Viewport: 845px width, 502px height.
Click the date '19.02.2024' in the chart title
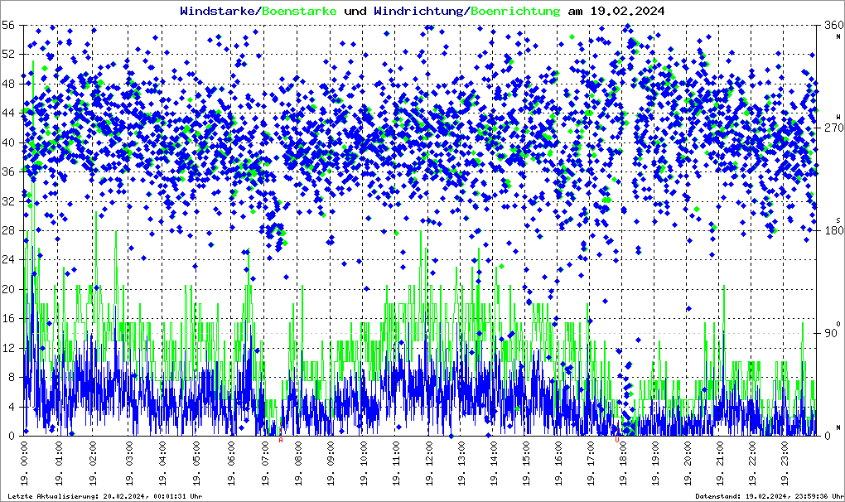(x=629, y=12)
